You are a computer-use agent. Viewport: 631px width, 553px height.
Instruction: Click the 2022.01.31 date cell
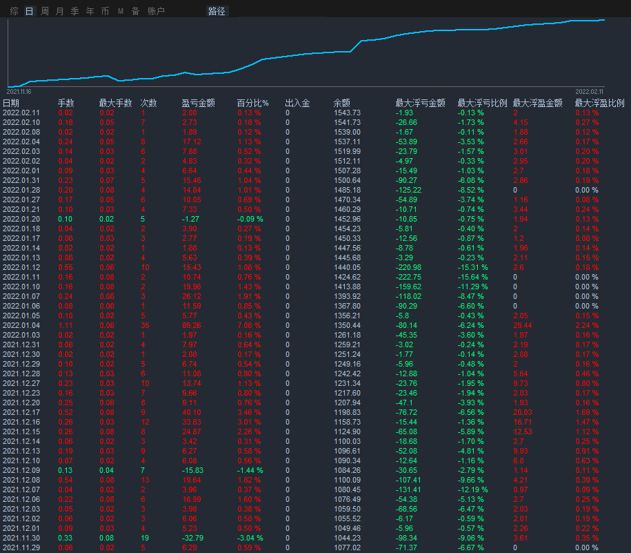pos(21,180)
